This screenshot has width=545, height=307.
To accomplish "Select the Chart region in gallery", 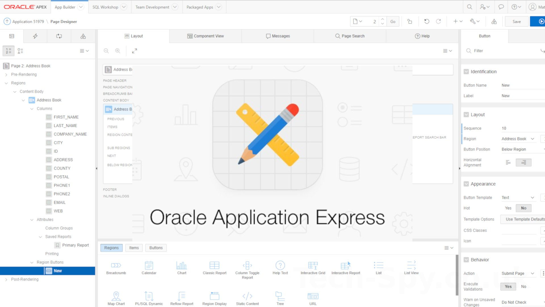I will [x=182, y=268].
